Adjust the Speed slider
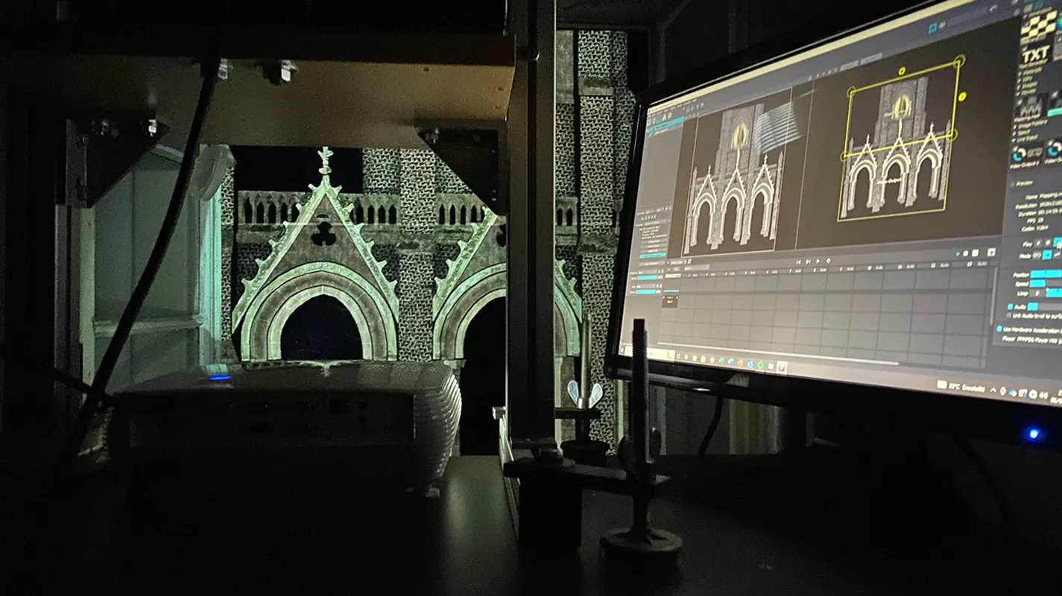1062x596 pixels. click(1046, 284)
